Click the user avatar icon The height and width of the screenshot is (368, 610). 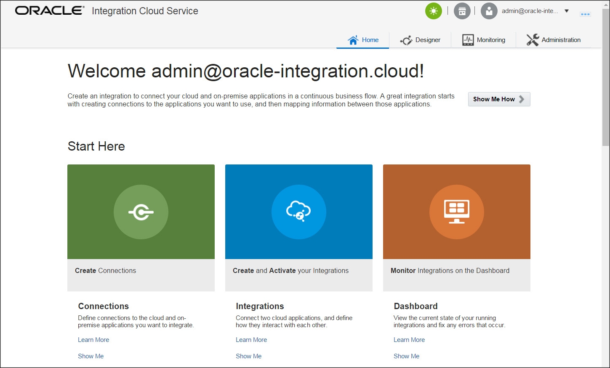click(x=489, y=11)
